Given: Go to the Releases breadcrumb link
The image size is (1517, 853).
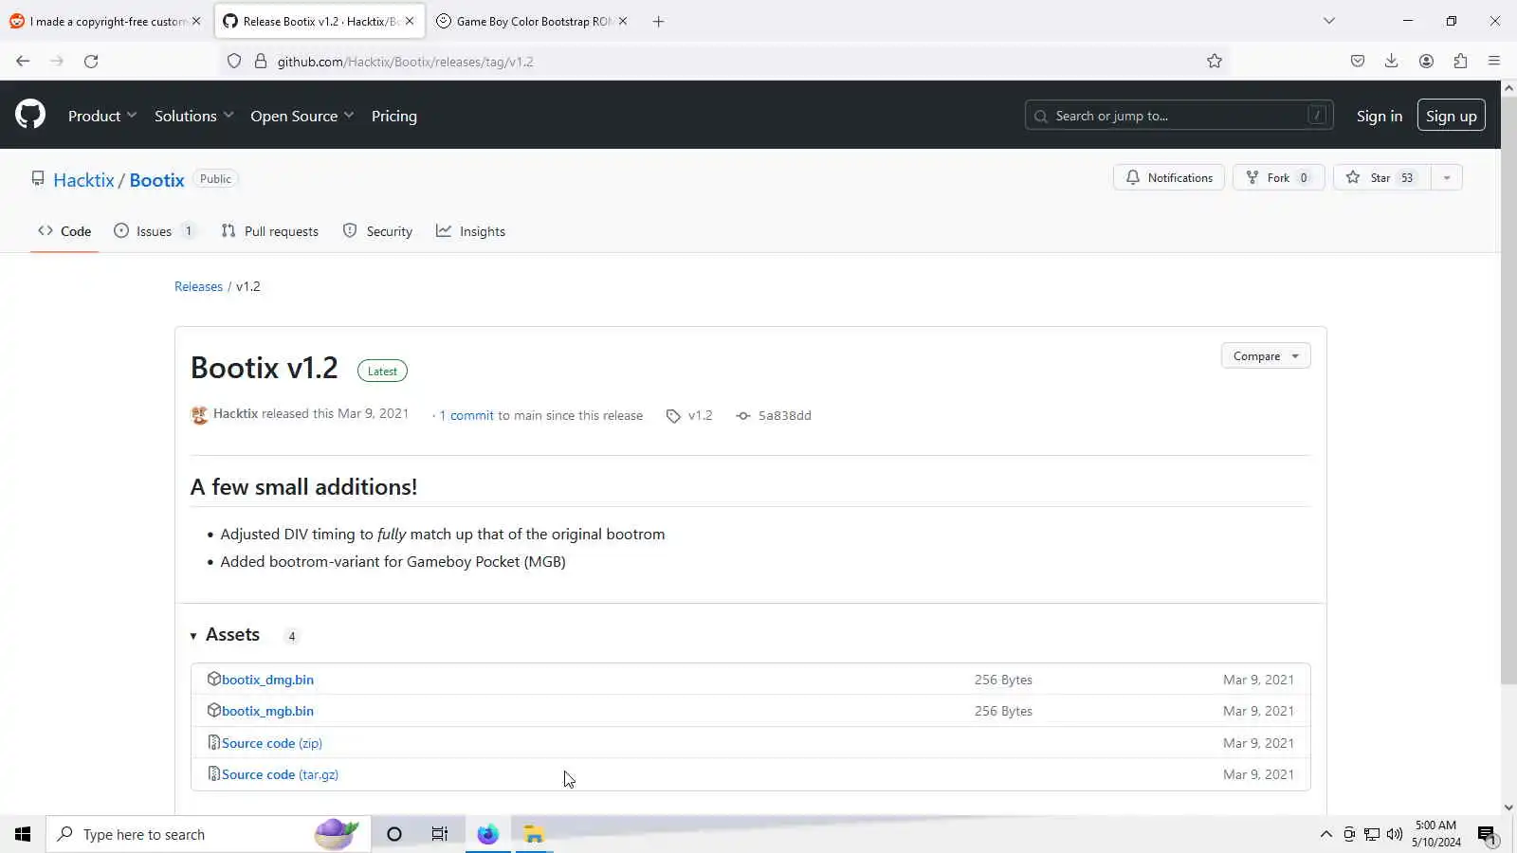Looking at the screenshot, I should pyautogui.click(x=198, y=286).
